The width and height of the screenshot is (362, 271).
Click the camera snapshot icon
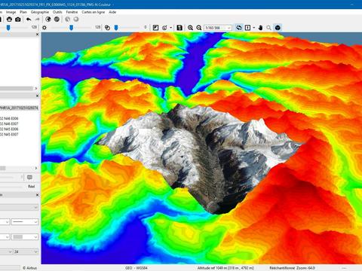pyautogui.click(x=18, y=20)
